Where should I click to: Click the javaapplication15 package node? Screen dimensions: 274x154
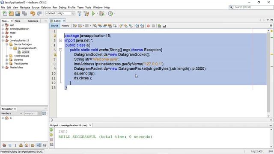point(27,48)
